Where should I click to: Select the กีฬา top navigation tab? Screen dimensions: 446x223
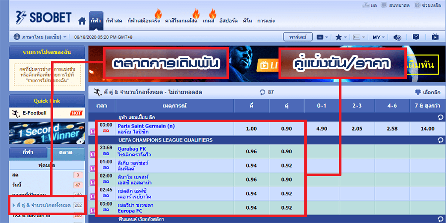tap(96, 21)
